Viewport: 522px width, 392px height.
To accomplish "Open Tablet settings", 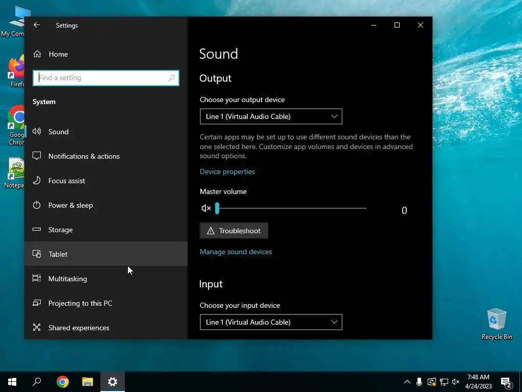I will pos(106,254).
